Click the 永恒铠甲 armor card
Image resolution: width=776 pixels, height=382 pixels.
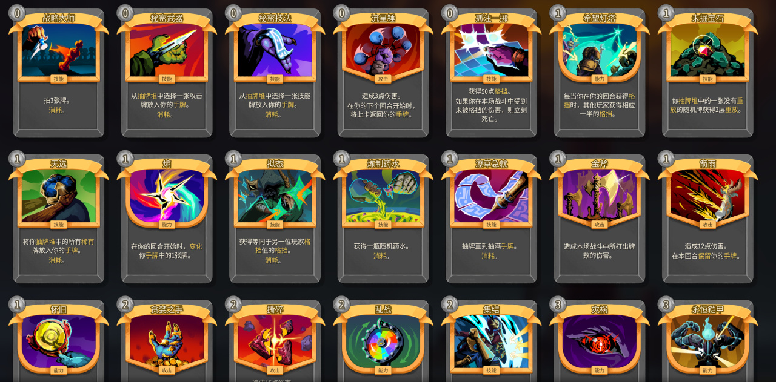tap(707, 340)
